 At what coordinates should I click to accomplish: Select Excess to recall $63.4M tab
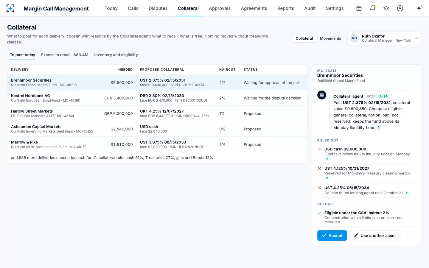tap(65, 55)
